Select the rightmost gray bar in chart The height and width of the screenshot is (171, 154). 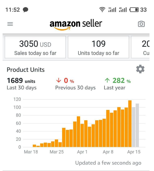coord(137,125)
